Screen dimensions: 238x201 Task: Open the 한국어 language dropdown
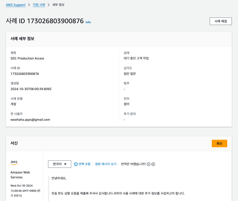pos(60,164)
